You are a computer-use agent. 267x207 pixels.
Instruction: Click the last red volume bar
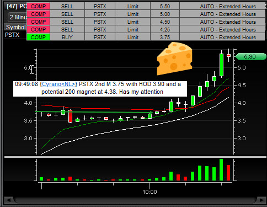pos(228,173)
